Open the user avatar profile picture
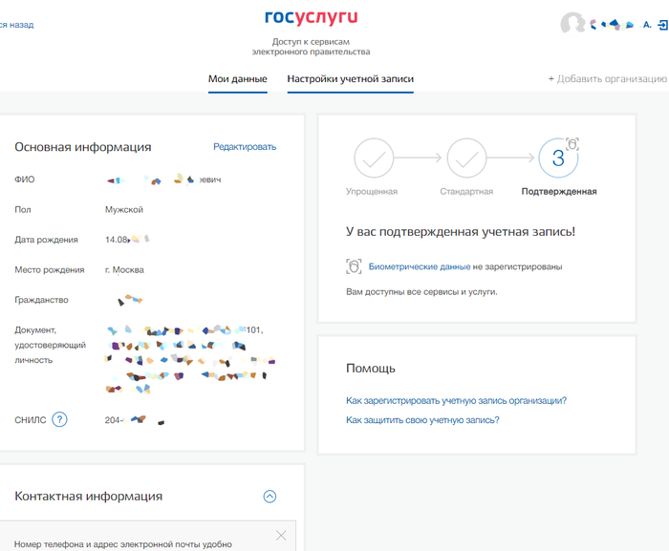The width and height of the screenshot is (669, 551). coord(572,24)
